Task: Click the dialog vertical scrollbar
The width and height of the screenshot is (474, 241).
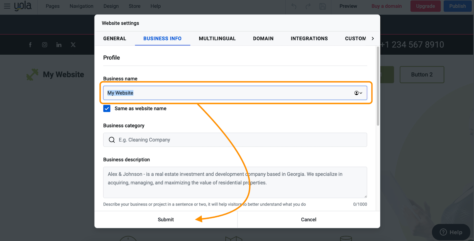Action: pyautogui.click(x=378, y=86)
